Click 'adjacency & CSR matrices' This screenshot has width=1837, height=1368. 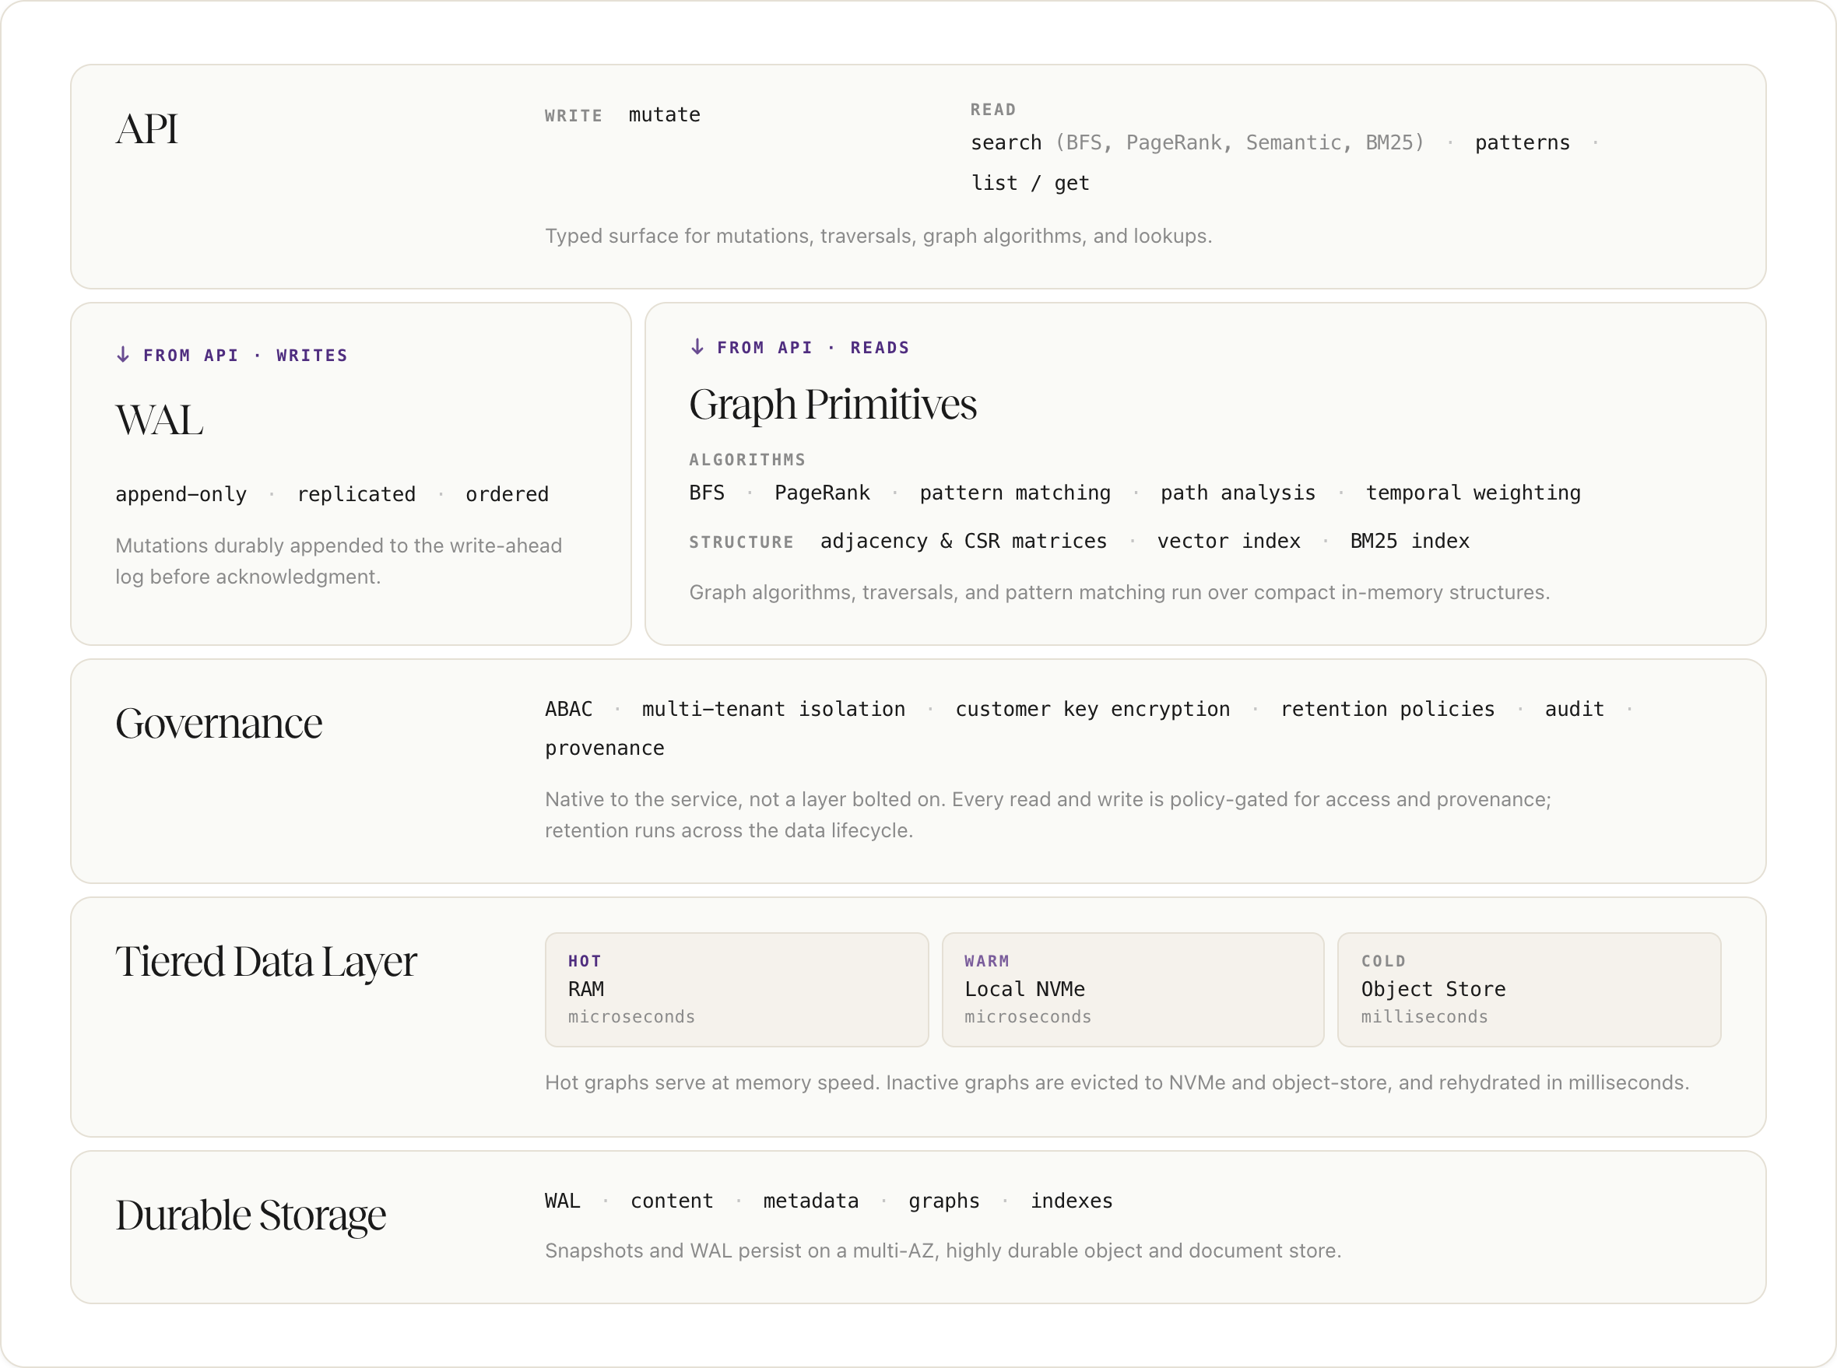pyautogui.click(x=963, y=541)
